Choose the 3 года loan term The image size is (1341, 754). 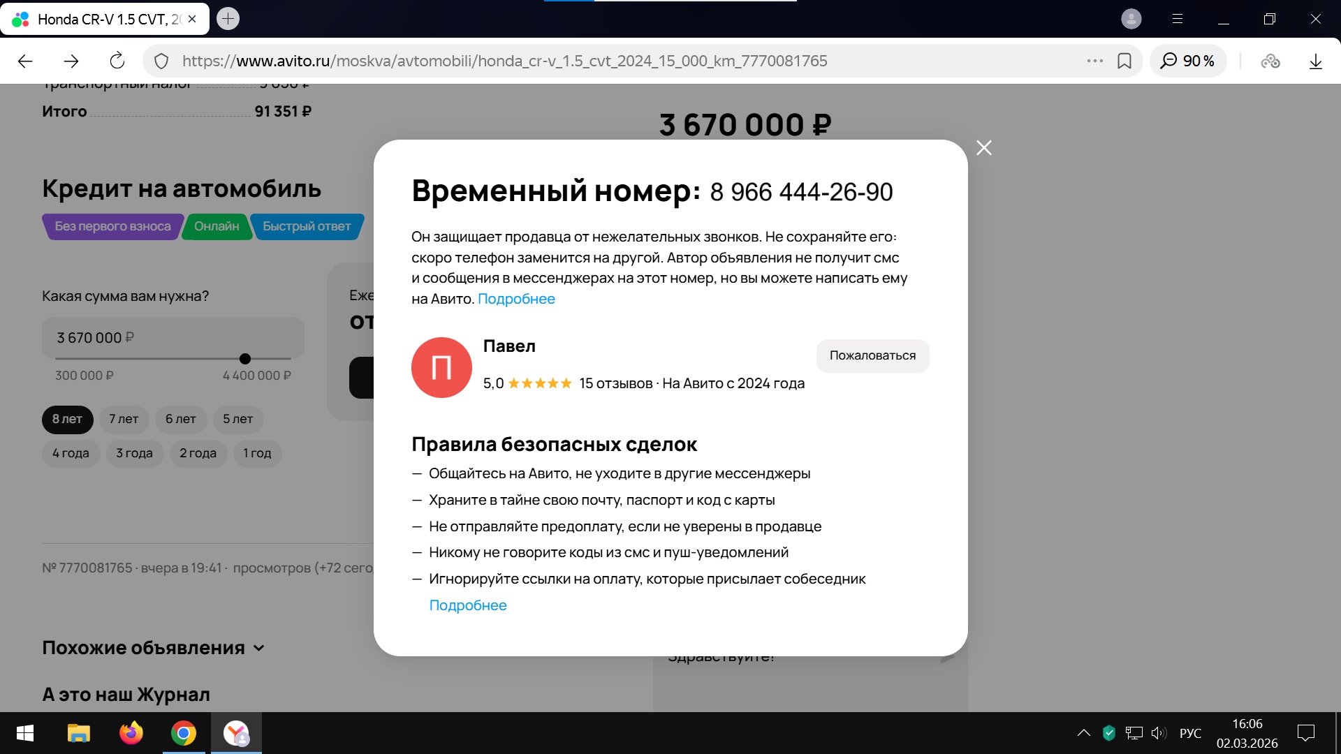tap(134, 453)
